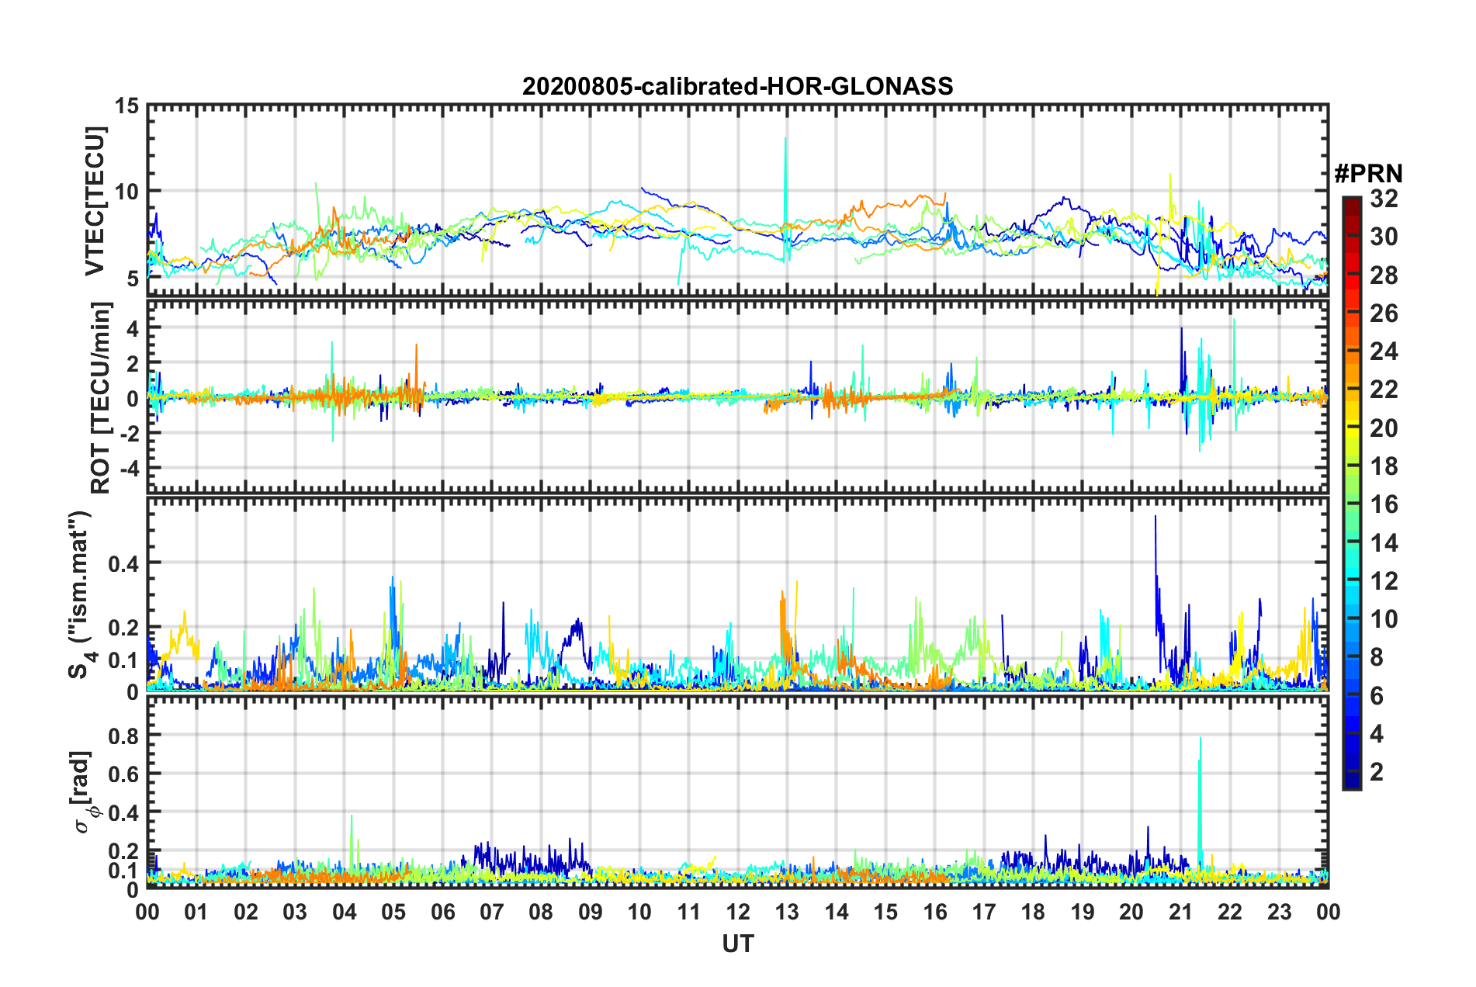1476x987 pixels.
Task: Click x-axis tick label 09
Action: pos(591,912)
